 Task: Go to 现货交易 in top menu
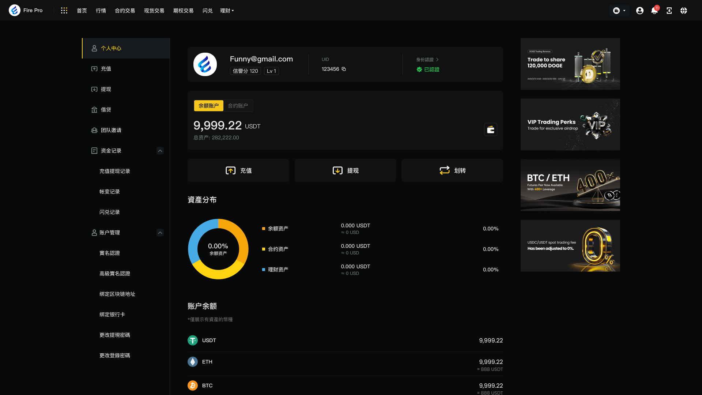154,11
